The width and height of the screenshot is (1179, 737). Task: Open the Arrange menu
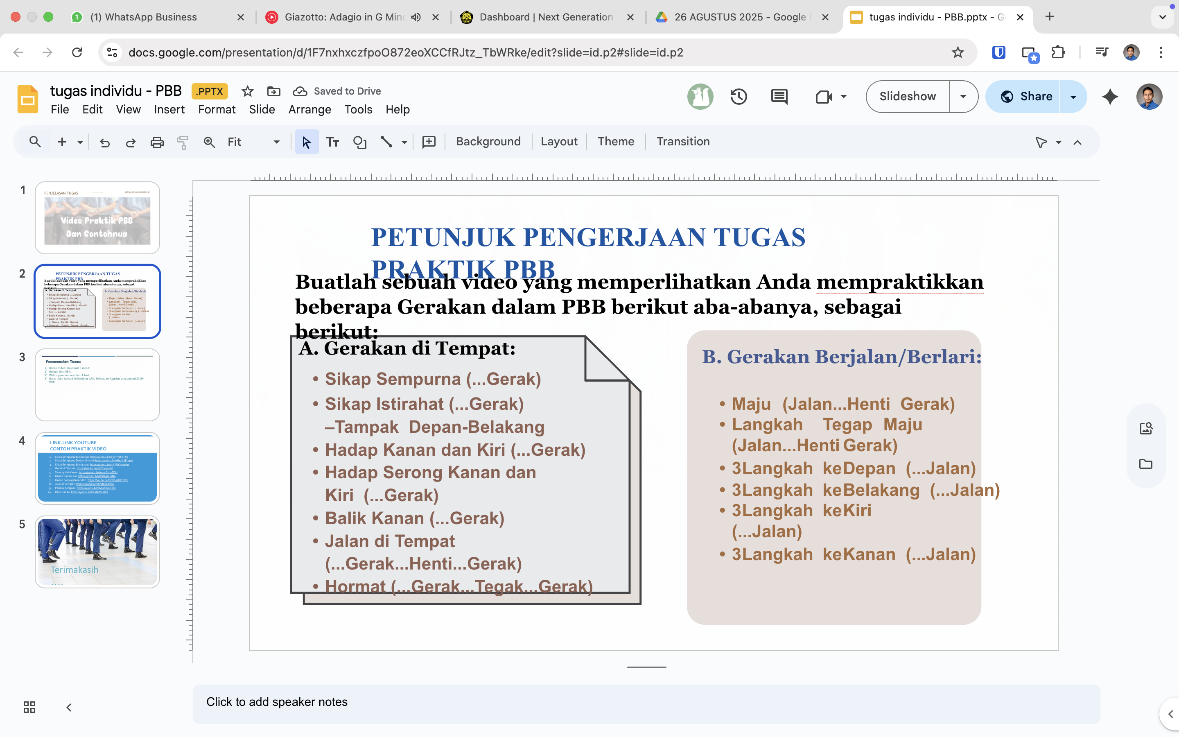(x=309, y=110)
